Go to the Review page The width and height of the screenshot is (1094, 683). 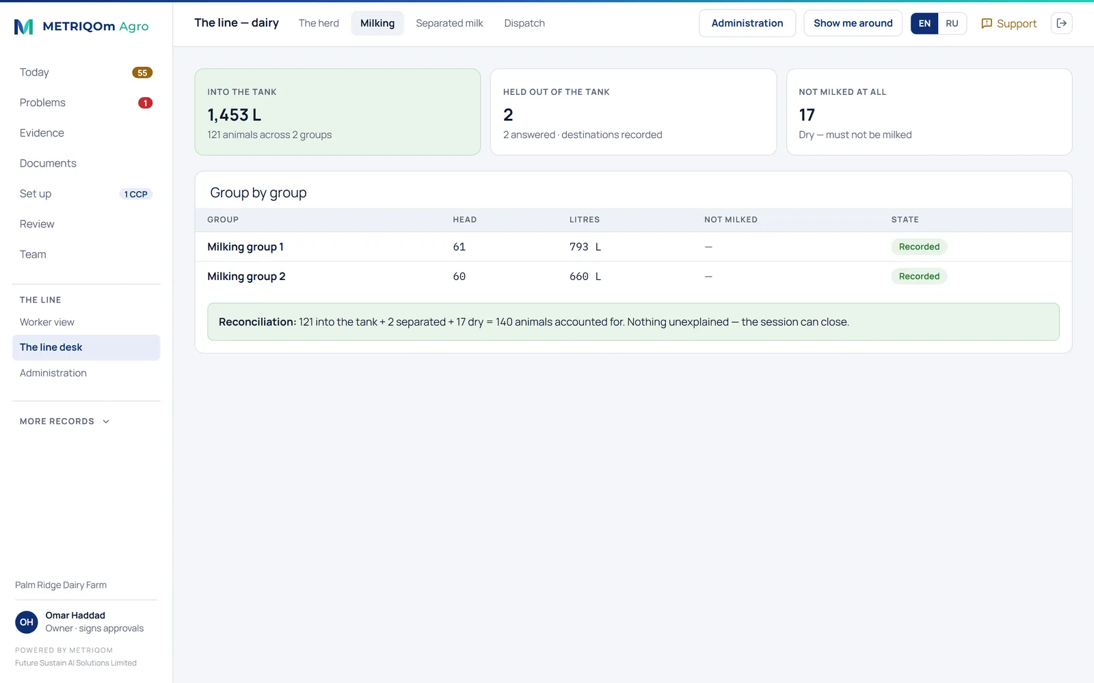pyautogui.click(x=86, y=224)
